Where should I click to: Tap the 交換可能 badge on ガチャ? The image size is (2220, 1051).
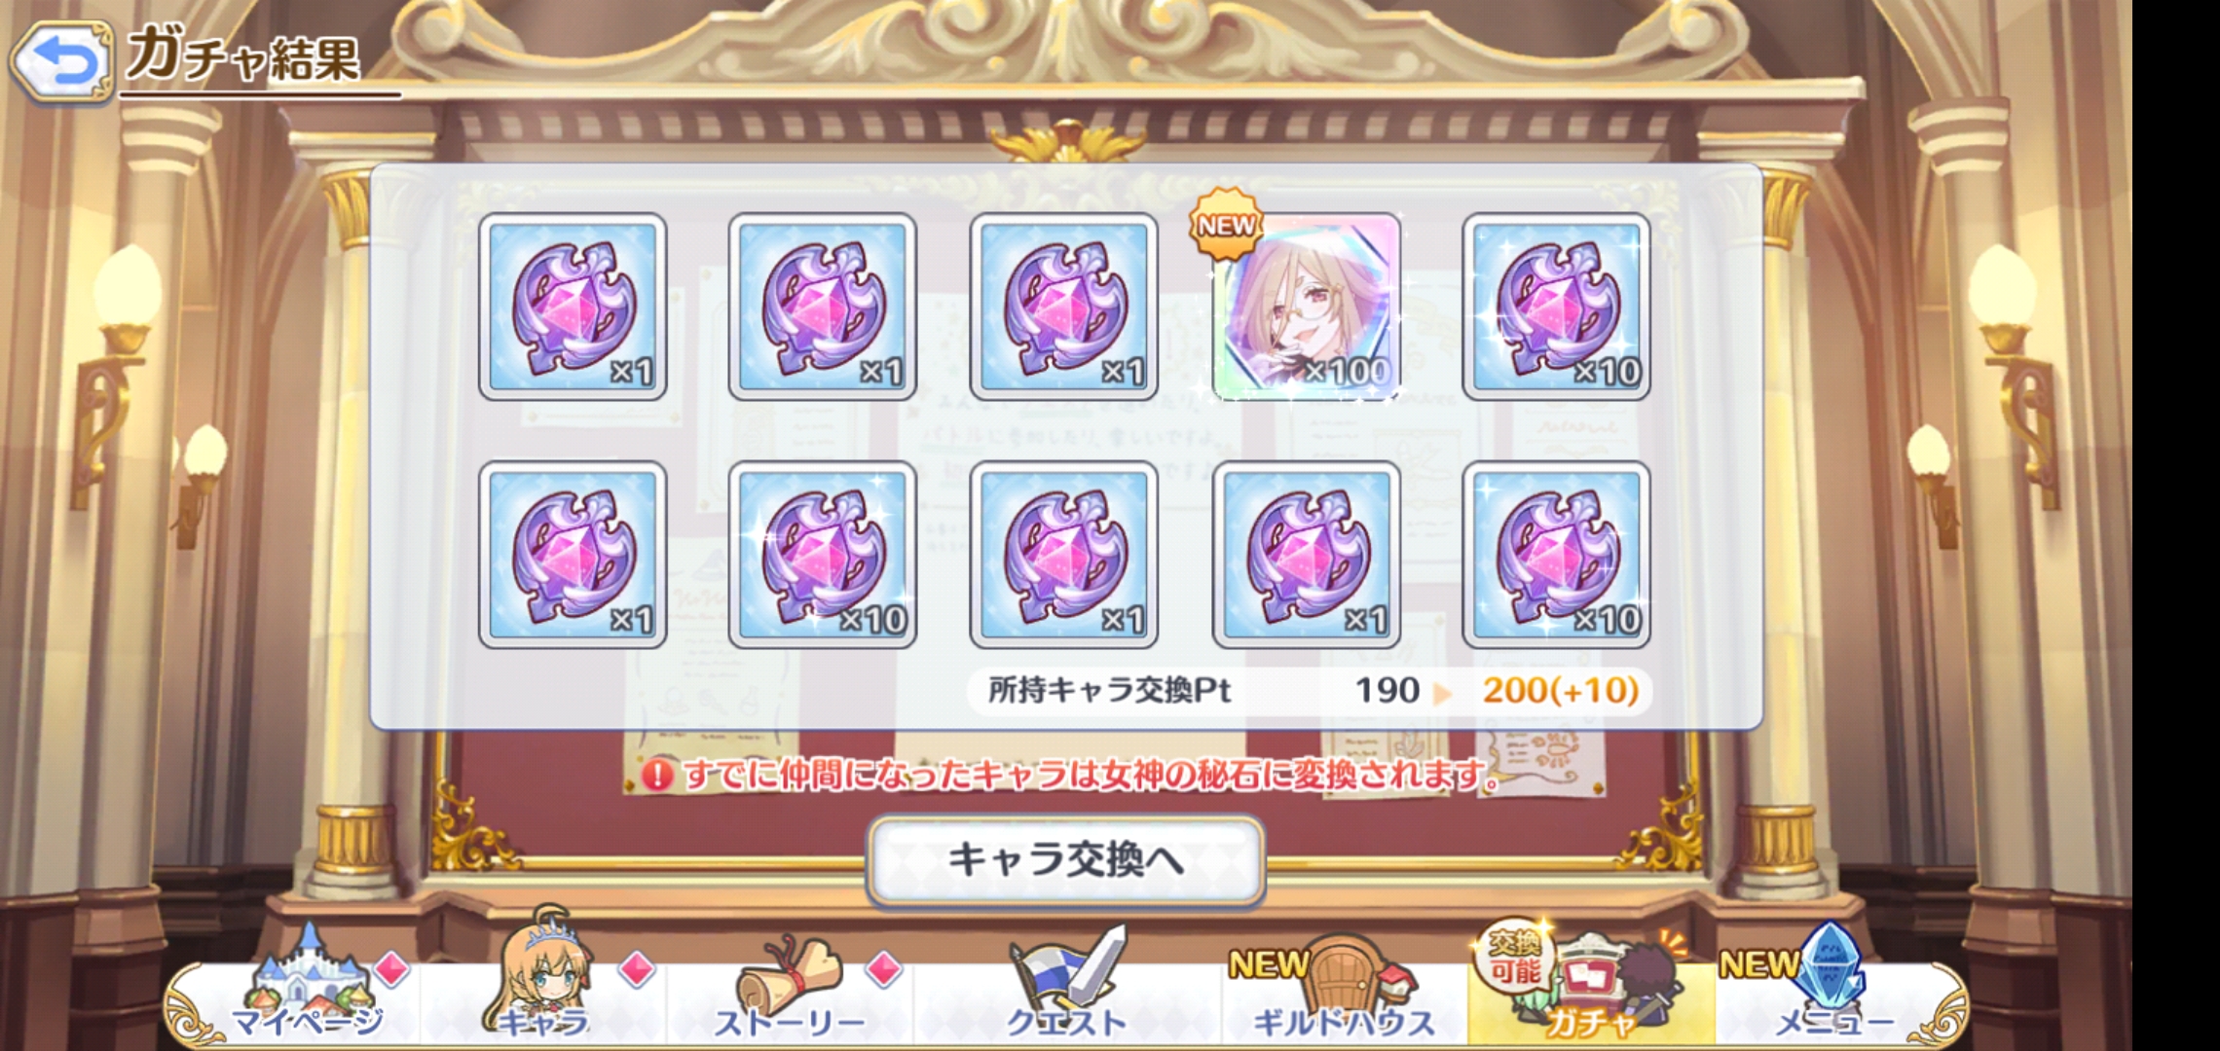[1514, 956]
